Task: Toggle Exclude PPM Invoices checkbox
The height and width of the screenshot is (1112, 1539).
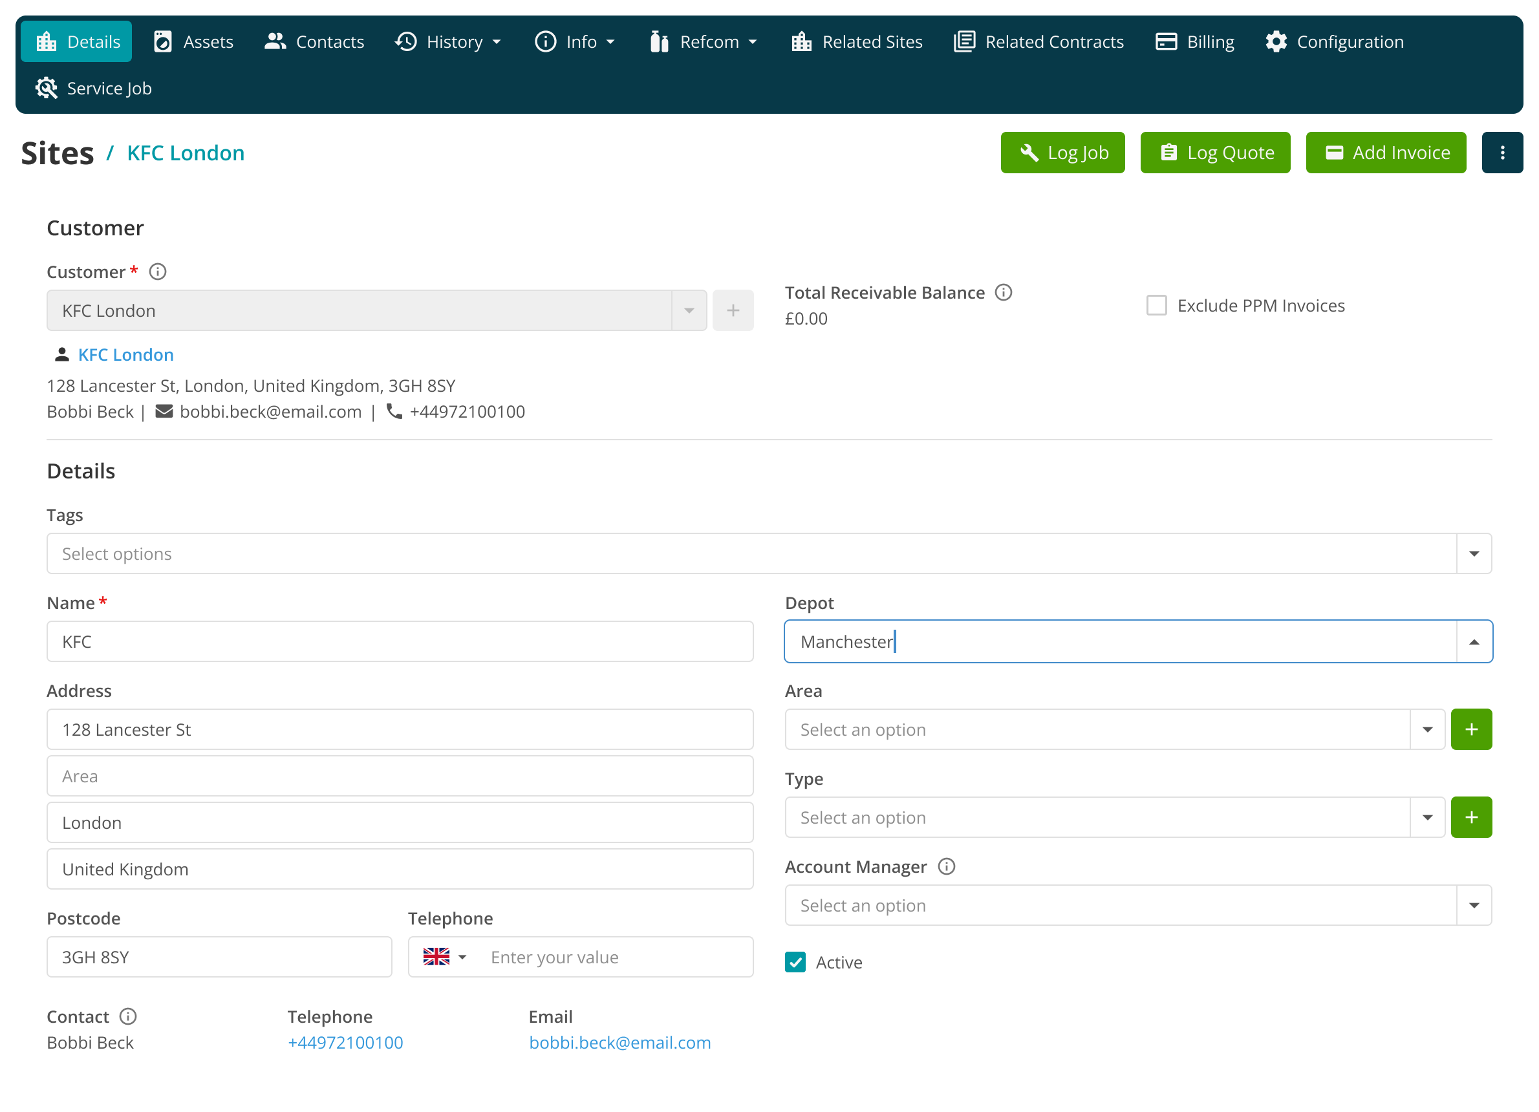Action: tap(1156, 305)
